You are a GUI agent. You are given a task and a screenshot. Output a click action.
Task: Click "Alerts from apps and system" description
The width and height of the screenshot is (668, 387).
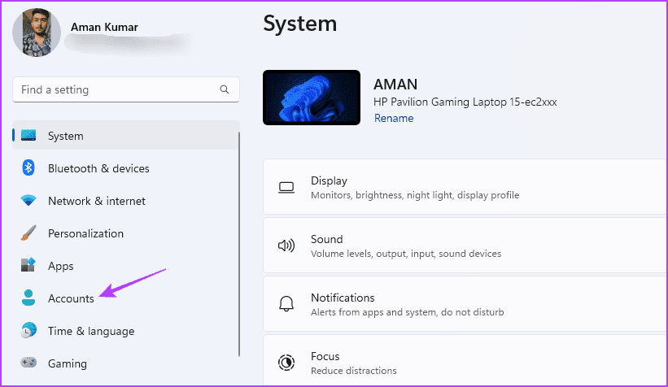[408, 312]
